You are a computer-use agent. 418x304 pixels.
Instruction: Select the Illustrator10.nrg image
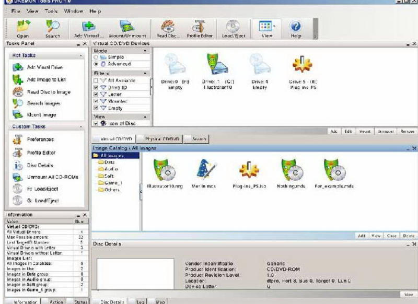pyautogui.click(x=165, y=174)
